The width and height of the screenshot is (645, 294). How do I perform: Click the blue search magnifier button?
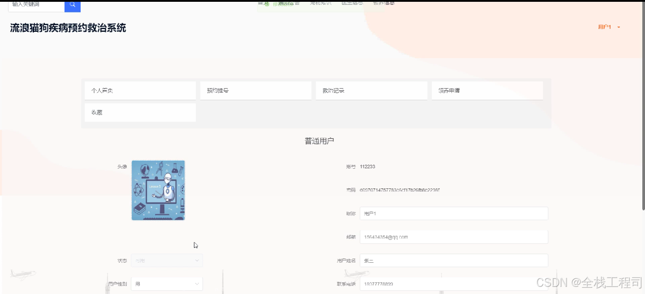[73, 6]
